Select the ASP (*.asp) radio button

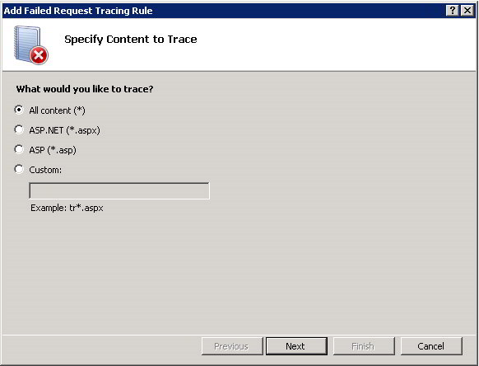click(19, 150)
